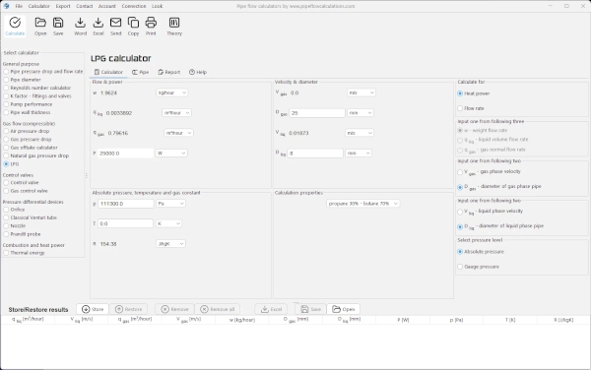Open the propane 30% - butane 70% dropdown
591x370 pixels.
pos(362,204)
